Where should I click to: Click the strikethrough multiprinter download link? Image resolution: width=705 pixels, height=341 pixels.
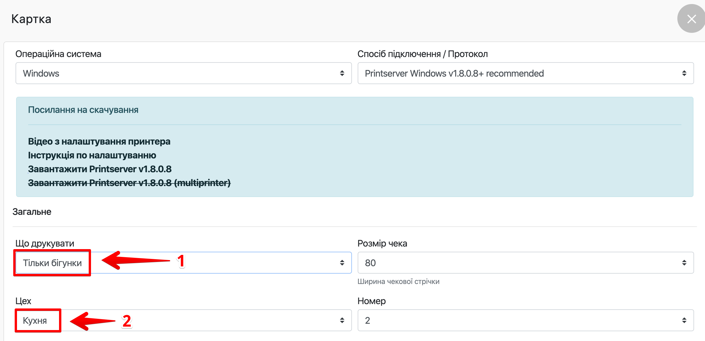tap(129, 183)
